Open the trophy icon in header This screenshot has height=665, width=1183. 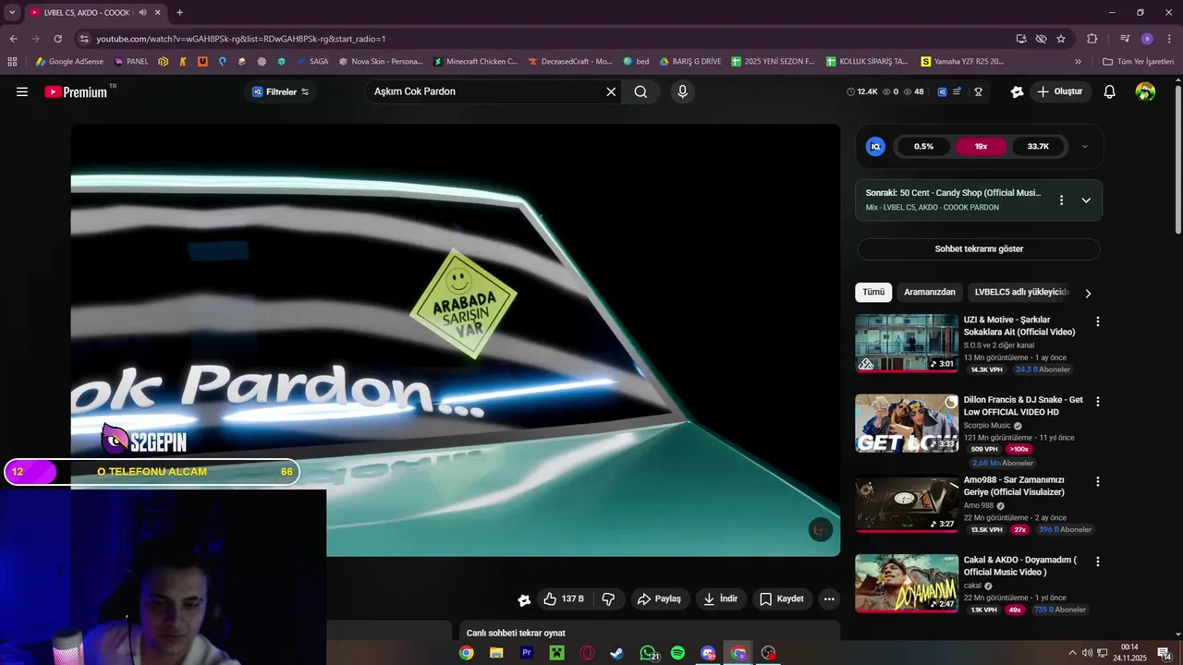coord(978,91)
